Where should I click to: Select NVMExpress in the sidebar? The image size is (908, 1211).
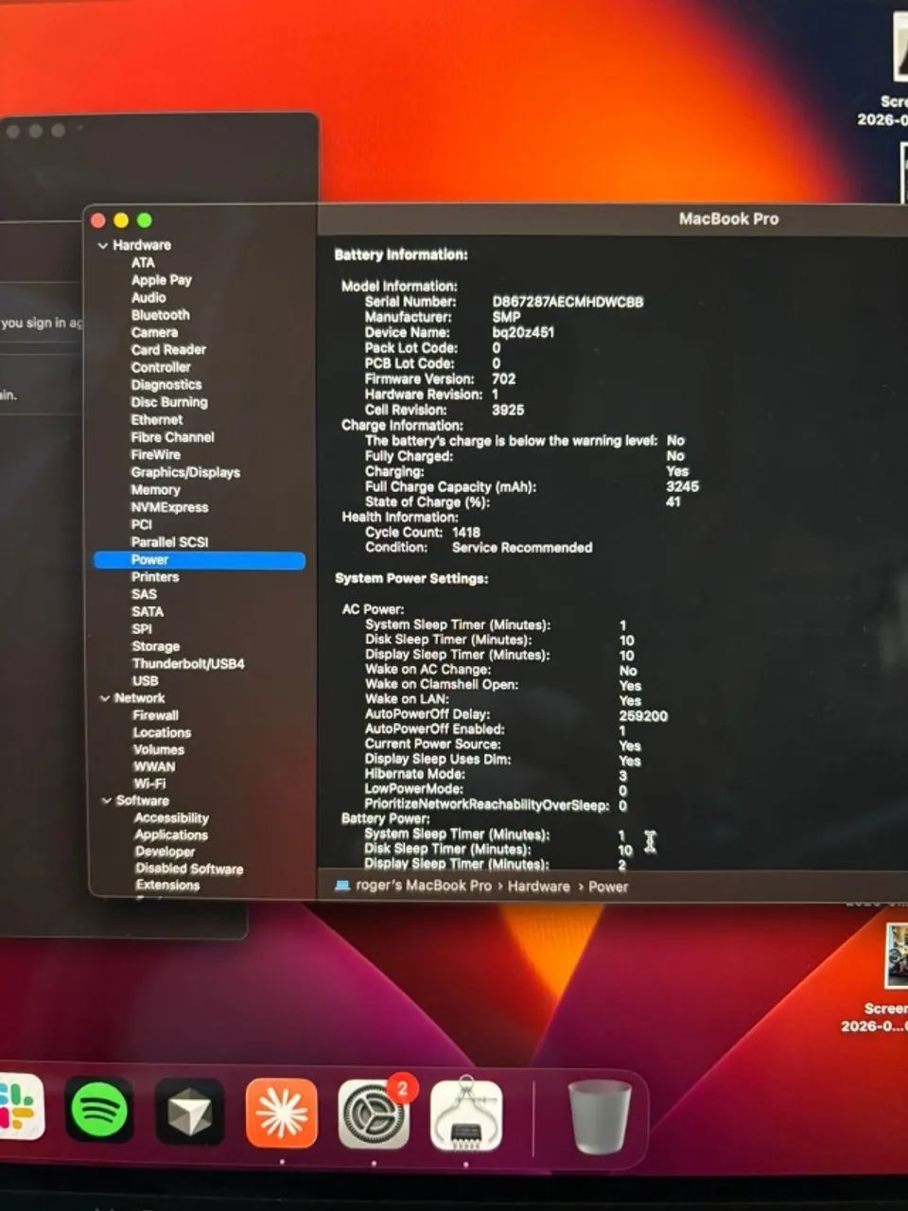click(169, 507)
